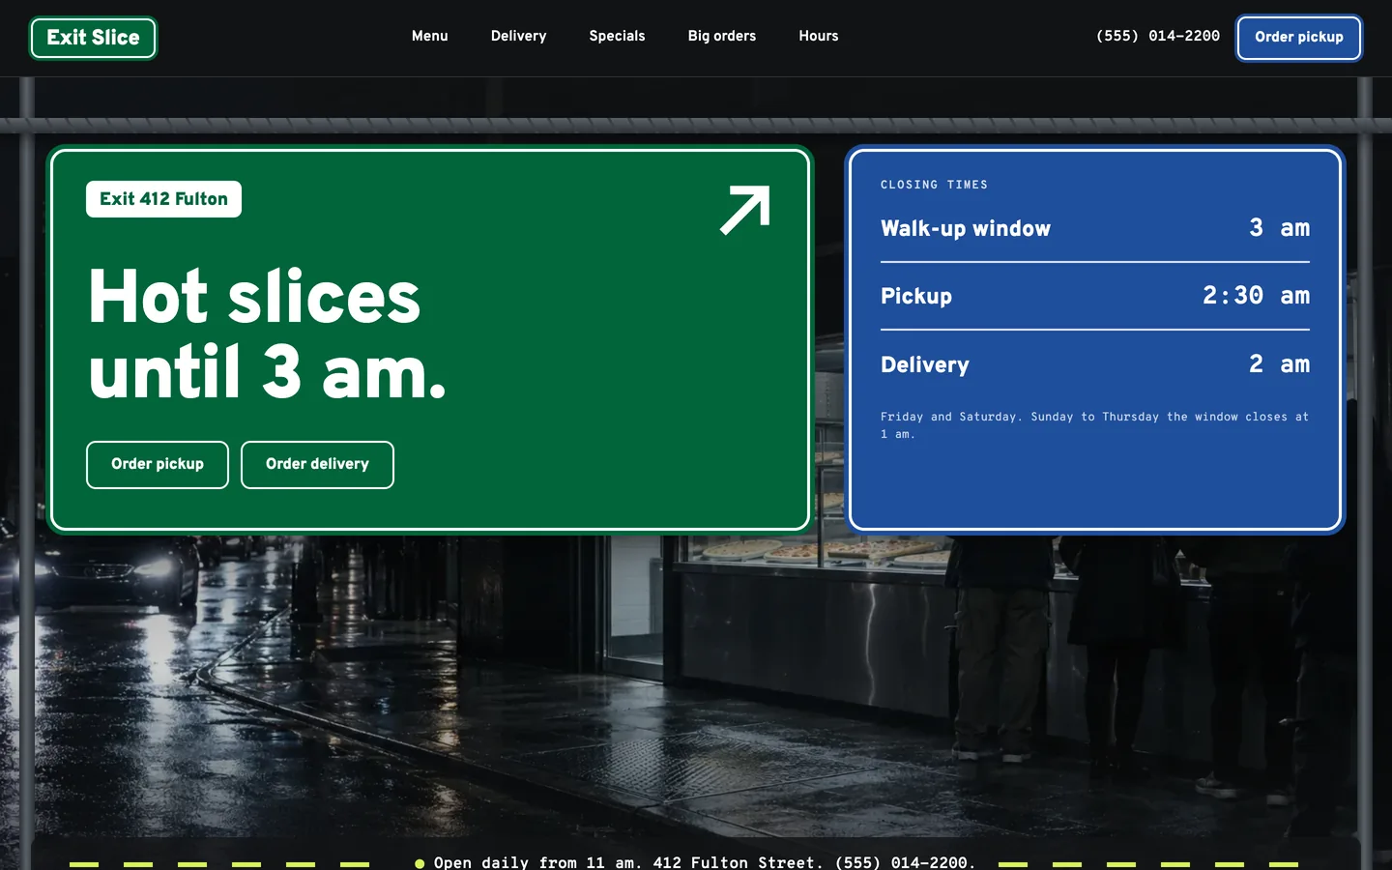
Task: Click the green status dot in the ticker
Action: [420, 863]
